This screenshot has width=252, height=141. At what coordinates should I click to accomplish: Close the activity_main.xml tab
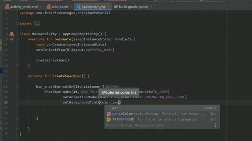click(x=41, y=7)
